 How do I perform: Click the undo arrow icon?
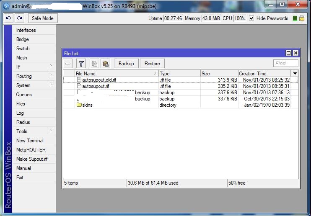8,18
